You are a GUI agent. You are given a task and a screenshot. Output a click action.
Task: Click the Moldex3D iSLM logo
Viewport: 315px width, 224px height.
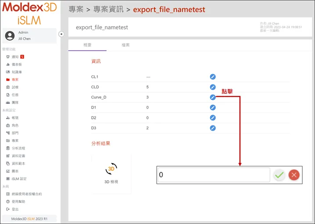pos(29,13)
